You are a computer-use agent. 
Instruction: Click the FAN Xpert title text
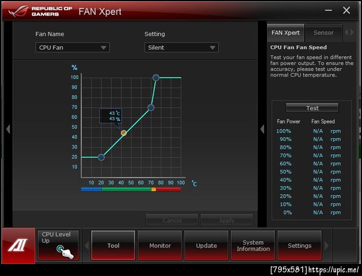point(100,11)
